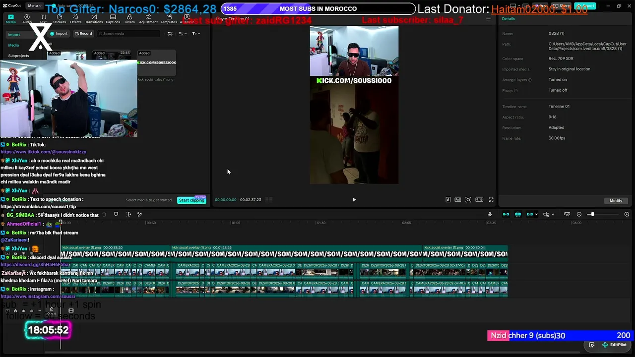This screenshot has width=635, height=357.
Task: Click the Proxy info icon
Action: tap(516, 91)
